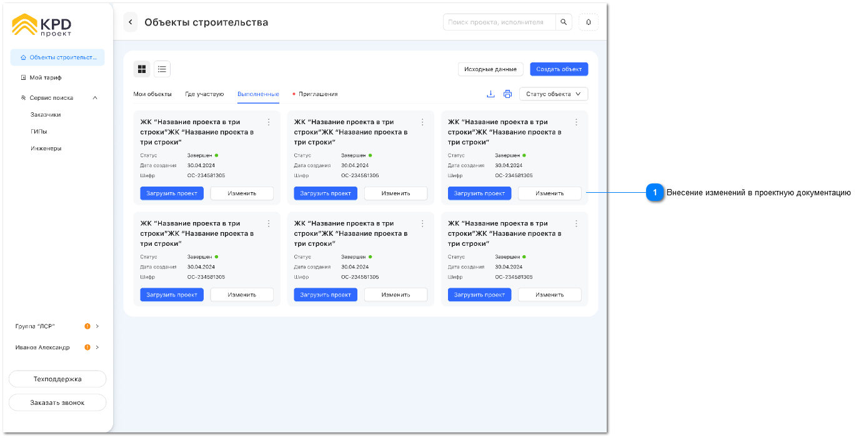Open three-dot menu of first top-row card
Viewport: 861px width, 438px height.
pos(269,122)
